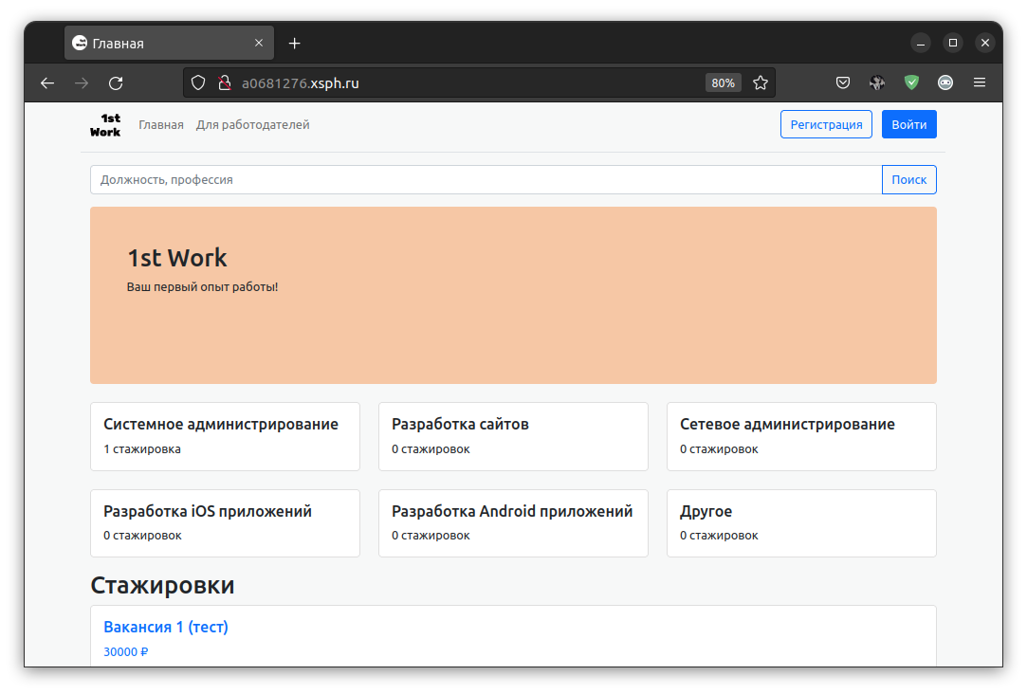
Task: Click the address bar URL a0681276.xsph.ru
Action: coord(301,83)
